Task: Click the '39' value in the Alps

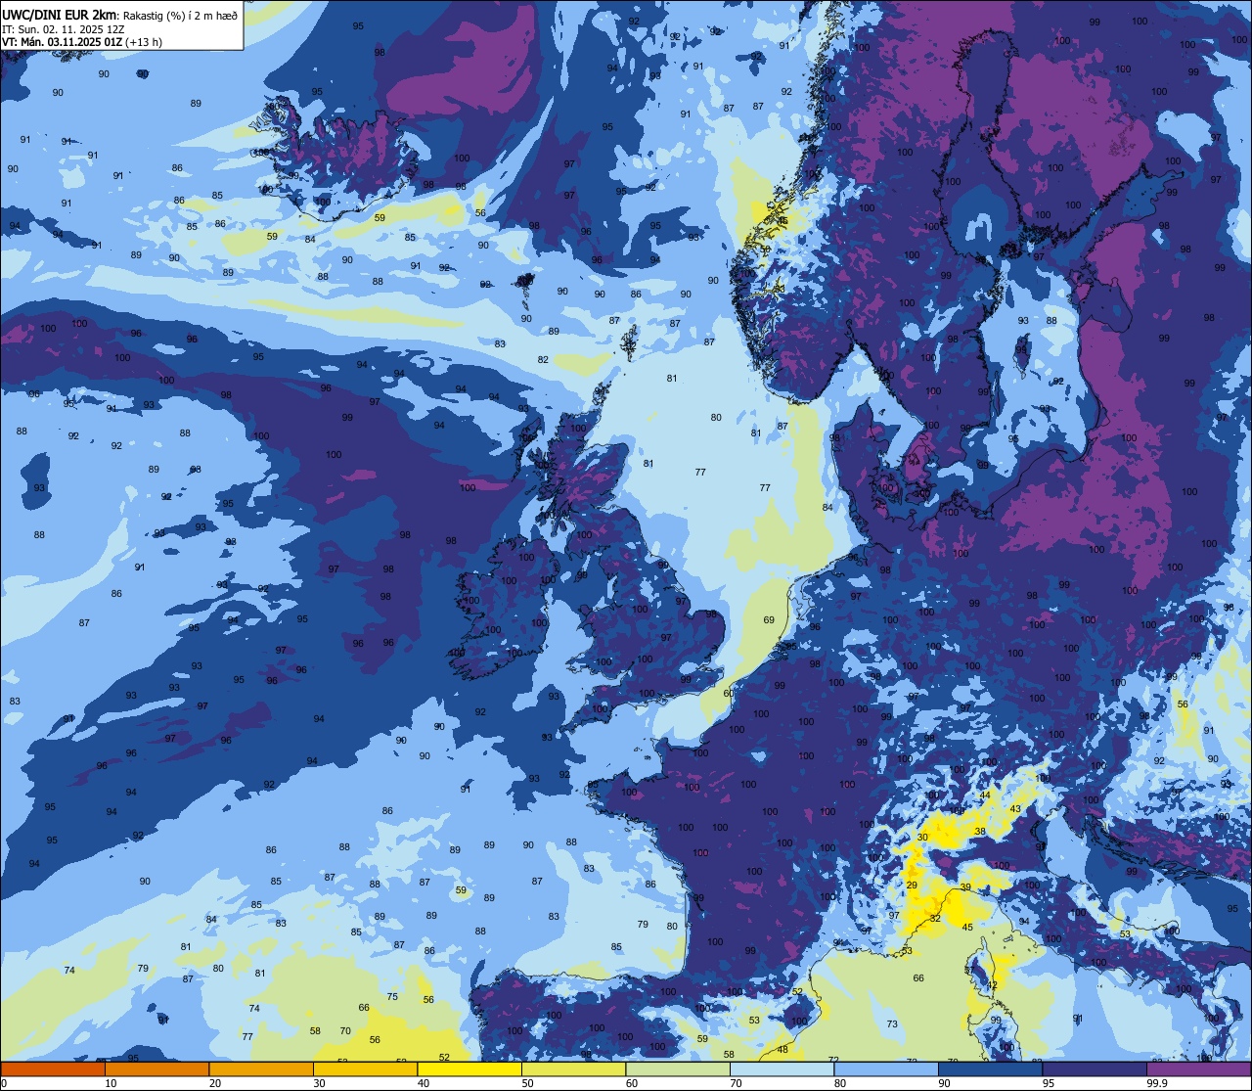Action: [x=965, y=887]
